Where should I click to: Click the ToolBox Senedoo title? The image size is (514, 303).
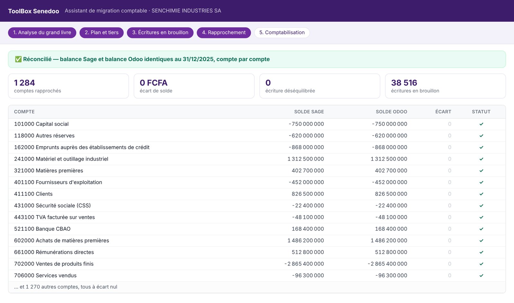tap(34, 11)
